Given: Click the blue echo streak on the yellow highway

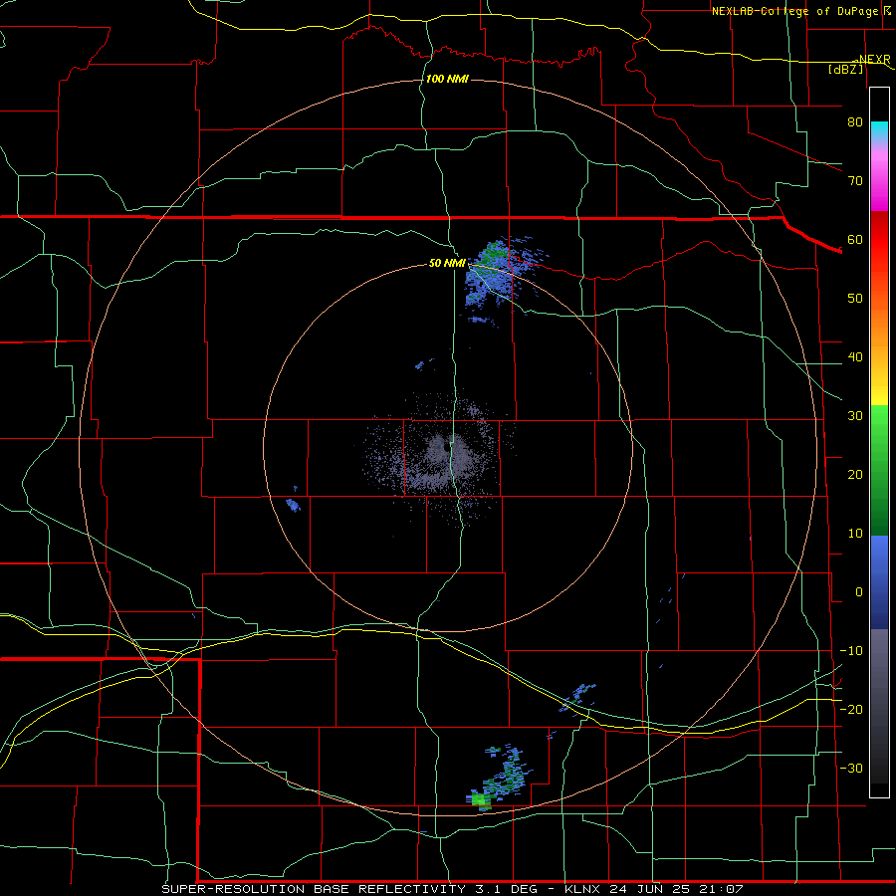Looking at the screenshot, I should coord(577,698).
